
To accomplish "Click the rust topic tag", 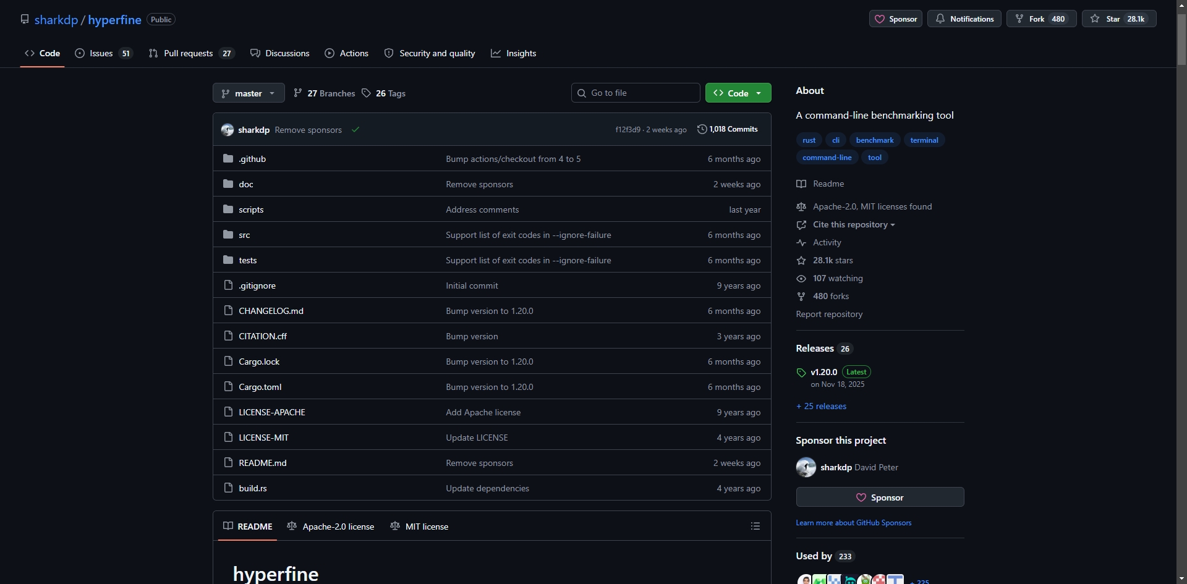I will [809, 140].
